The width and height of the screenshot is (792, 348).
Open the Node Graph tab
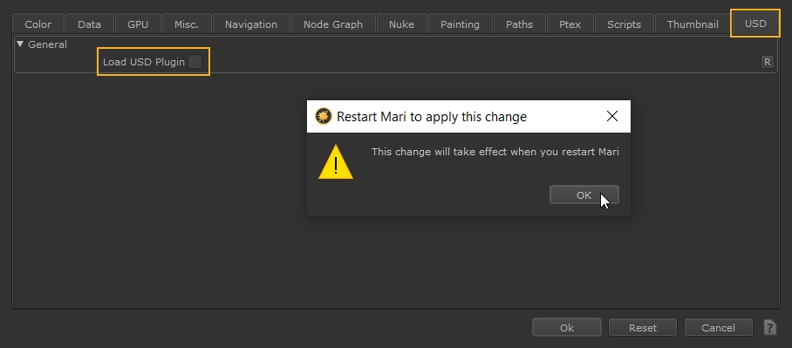coord(333,24)
